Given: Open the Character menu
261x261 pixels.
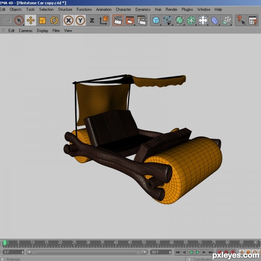Looking at the screenshot, I should coord(124,10).
